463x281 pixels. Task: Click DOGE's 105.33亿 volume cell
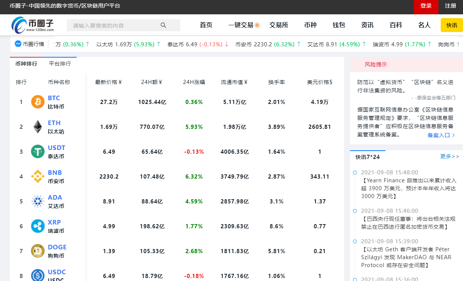[152, 251]
